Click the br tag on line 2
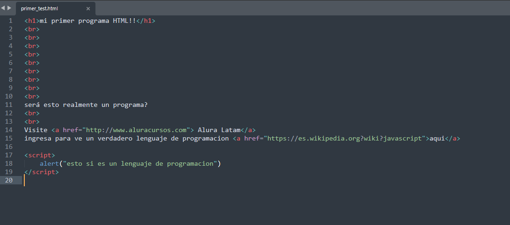510x225 pixels. [32, 29]
